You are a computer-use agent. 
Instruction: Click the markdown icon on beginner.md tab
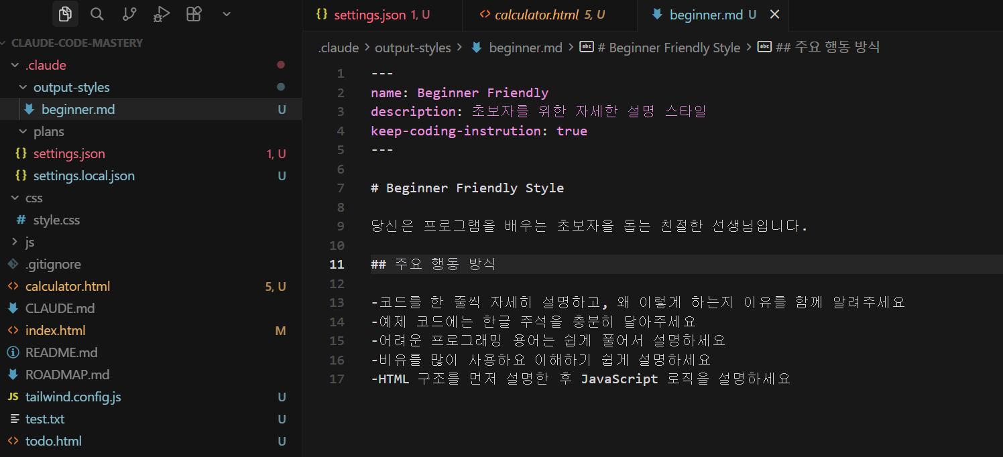tap(657, 14)
